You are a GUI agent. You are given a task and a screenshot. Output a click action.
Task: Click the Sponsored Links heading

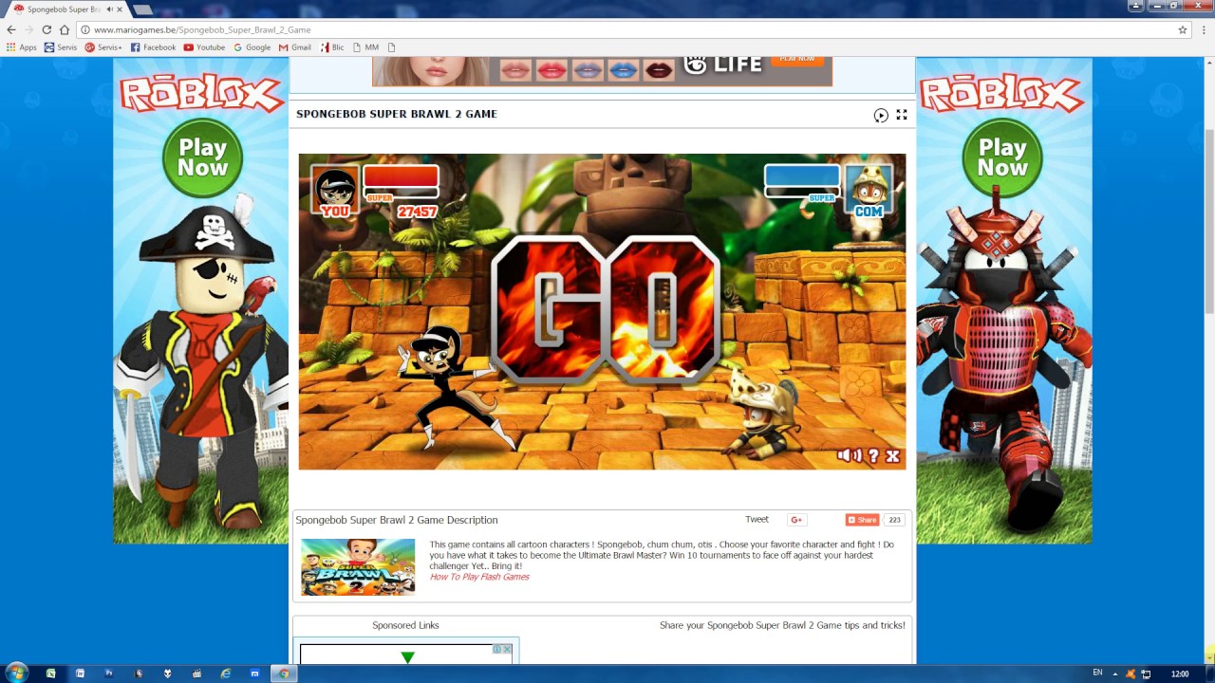coord(405,625)
